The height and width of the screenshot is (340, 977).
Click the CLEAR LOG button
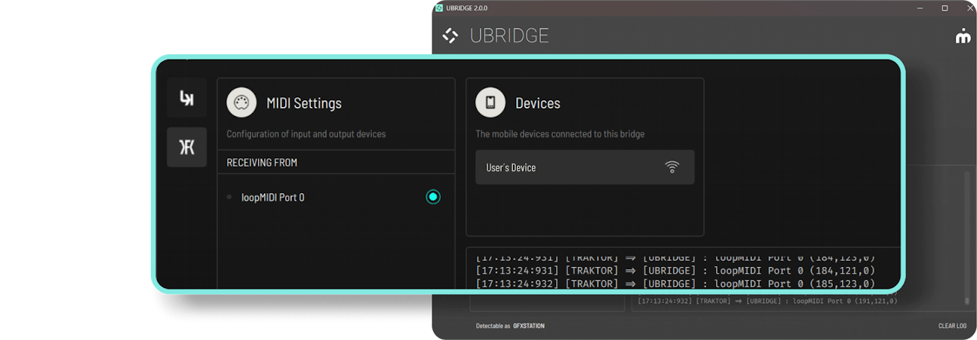pos(952,326)
